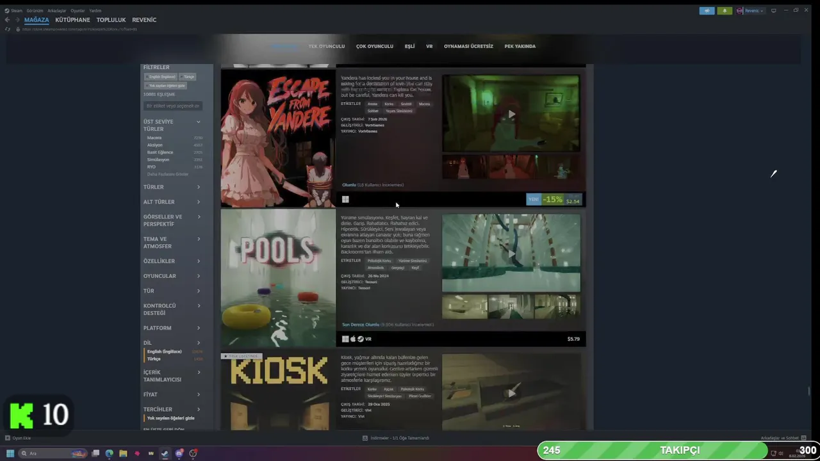This screenshot has height=461, width=820.
Task: Open the Görünüm menu
Action: [35, 11]
